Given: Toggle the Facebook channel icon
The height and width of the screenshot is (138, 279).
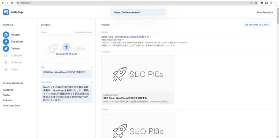Looking at the screenshot, I should (6, 41).
